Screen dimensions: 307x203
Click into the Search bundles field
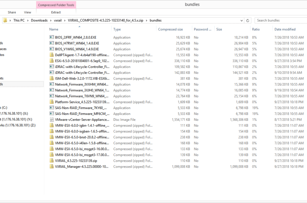281,20
